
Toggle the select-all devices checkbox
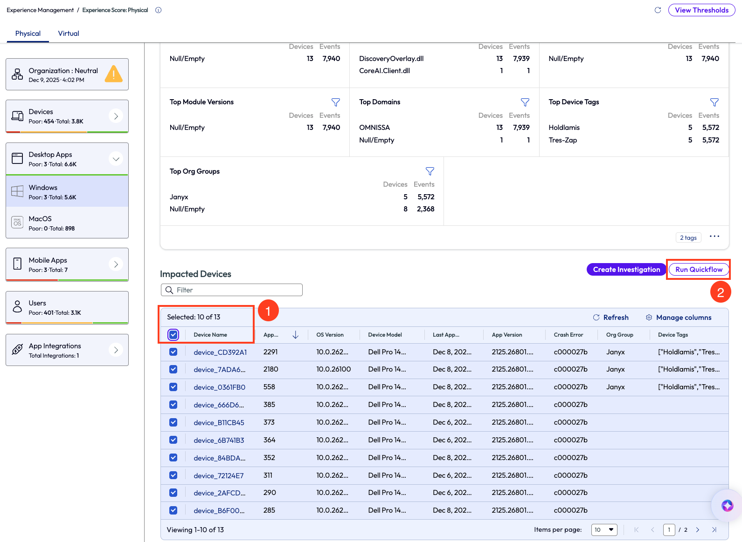(173, 335)
